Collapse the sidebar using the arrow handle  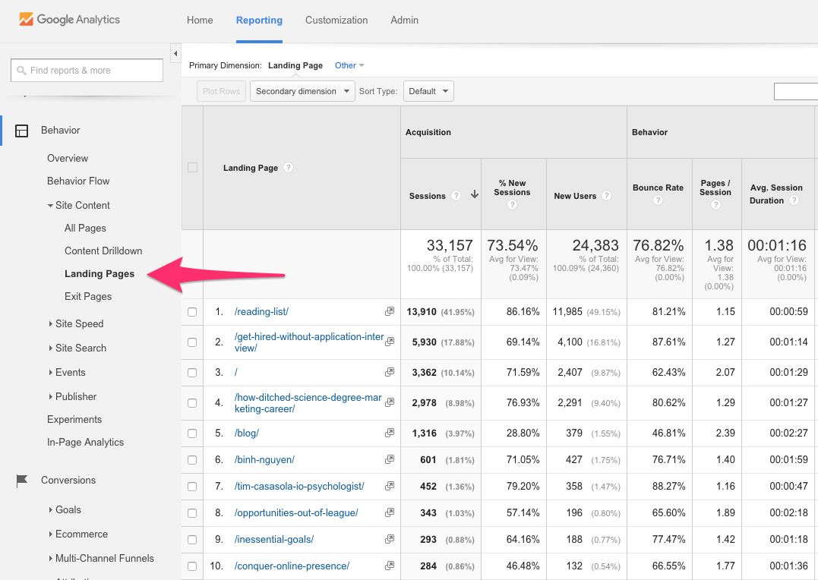(x=175, y=54)
